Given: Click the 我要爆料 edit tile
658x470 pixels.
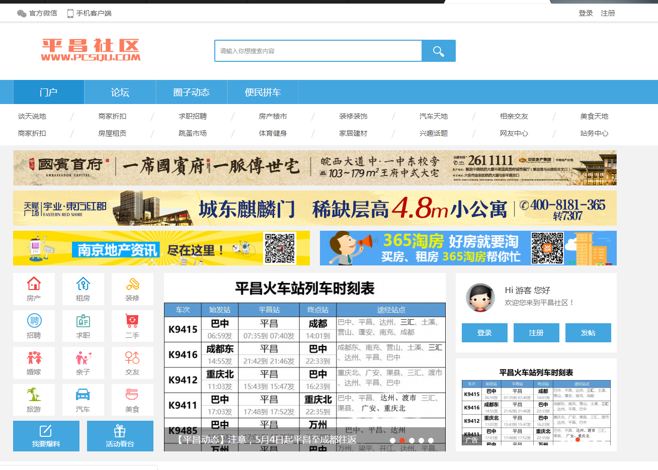Looking at the screenshot, I should 46,436.
